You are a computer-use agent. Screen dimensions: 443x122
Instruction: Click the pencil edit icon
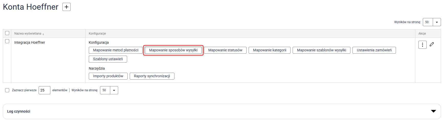tap(432, 44)
